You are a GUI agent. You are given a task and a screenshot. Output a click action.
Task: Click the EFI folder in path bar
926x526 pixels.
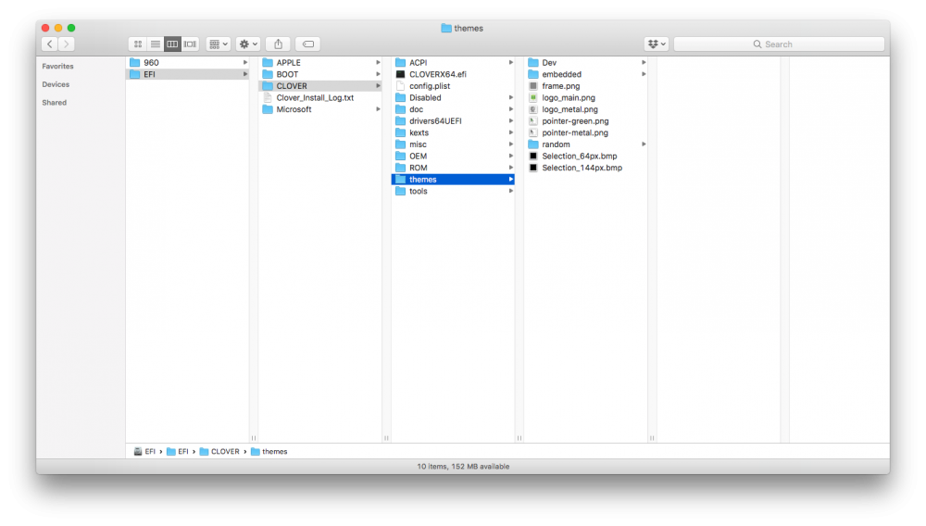[x=178, y=452]
